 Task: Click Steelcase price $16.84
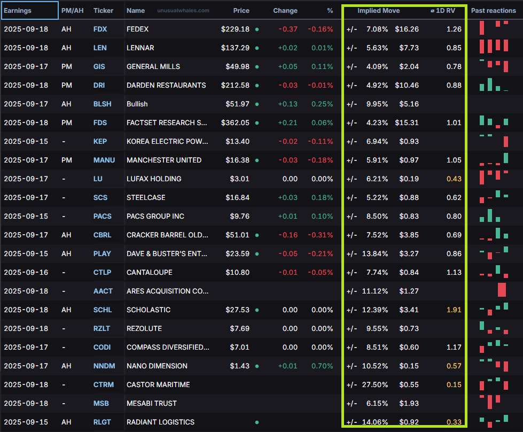tap(238, 197)
